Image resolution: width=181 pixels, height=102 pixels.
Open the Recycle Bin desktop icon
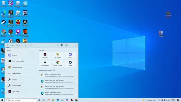(4, 4)
